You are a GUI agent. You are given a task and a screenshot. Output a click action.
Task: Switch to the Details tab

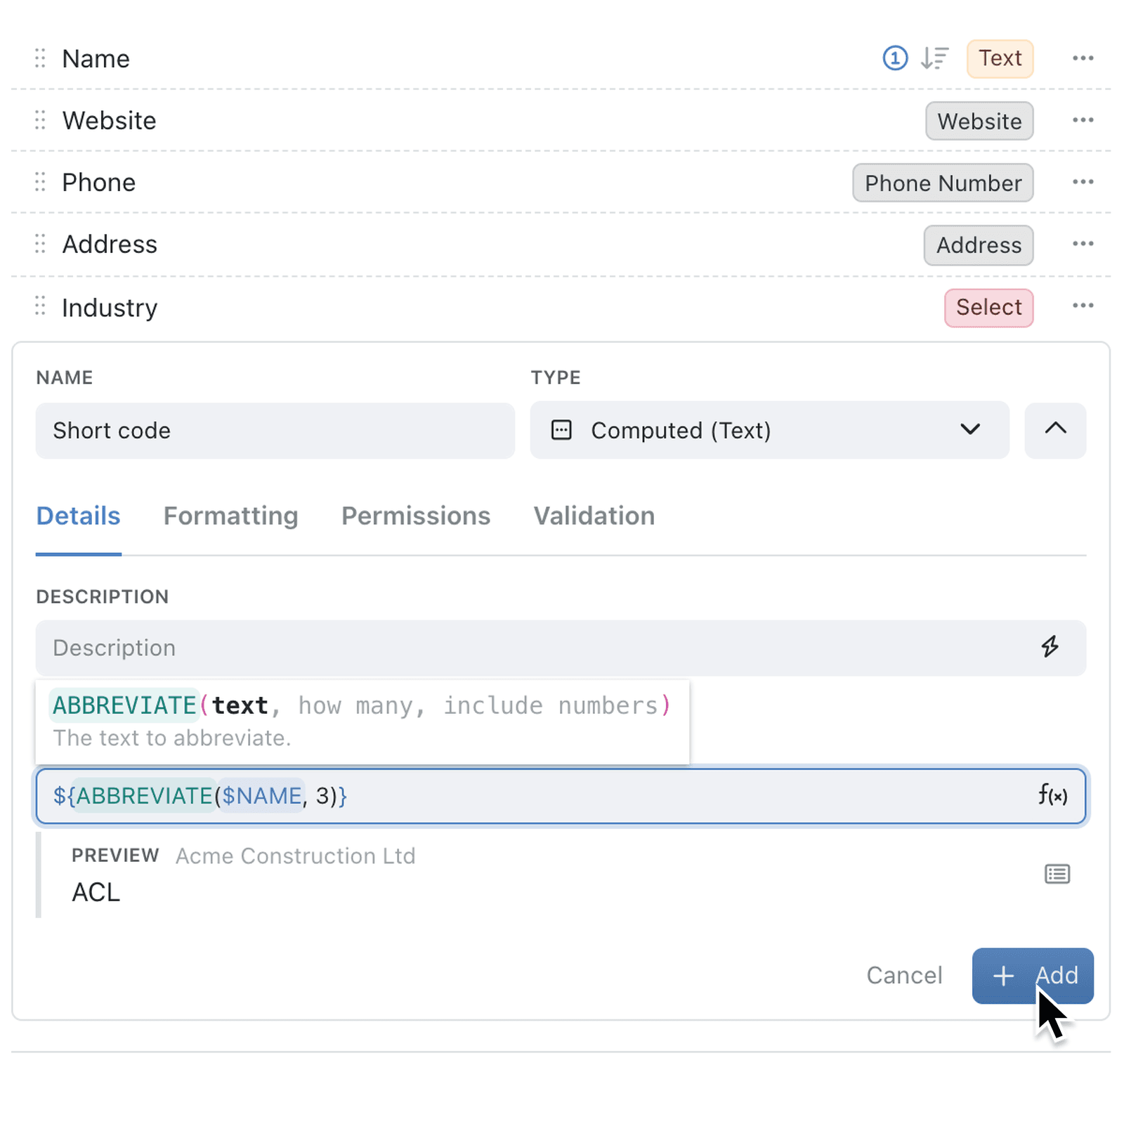pyautogui.click(x=78, y=516)
